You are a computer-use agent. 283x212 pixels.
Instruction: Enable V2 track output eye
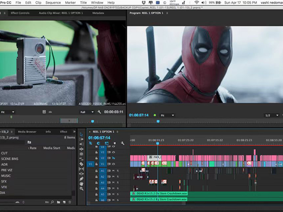114,158
